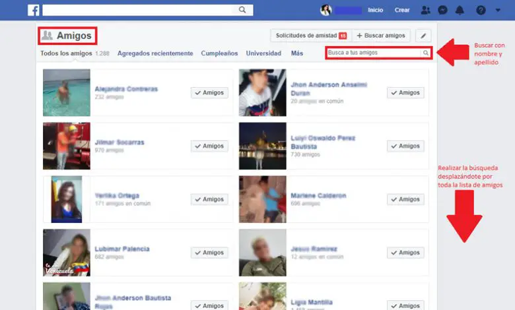Click Lubimar Palencia photo thumbnail
The height and width of the screenshot is (310, 515).
[x=67, y=253]
